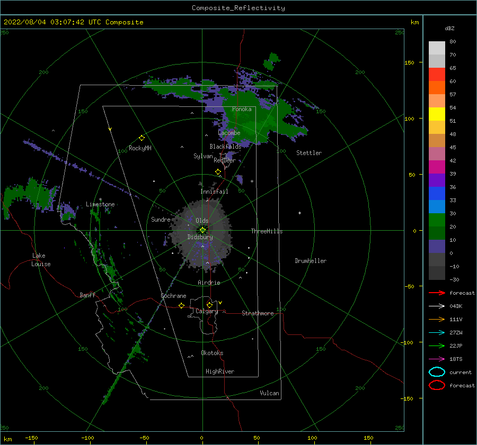Viewport: 477px width, 445px height.
Task: Pick the cyan 27ZW arrow icon
Action: coord(437,333)
